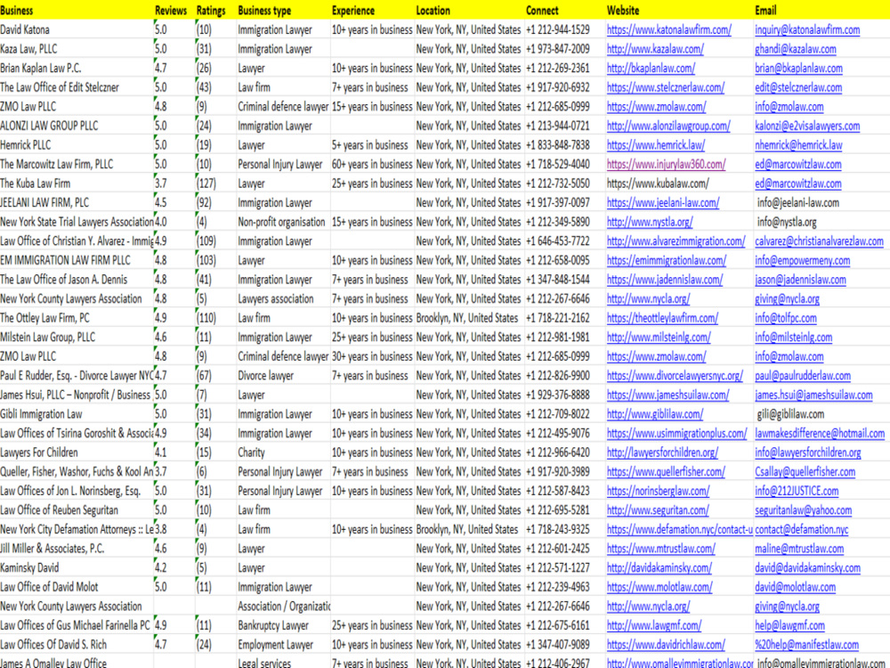Open the mtrustlaw.com website link

tap(660, 549)
